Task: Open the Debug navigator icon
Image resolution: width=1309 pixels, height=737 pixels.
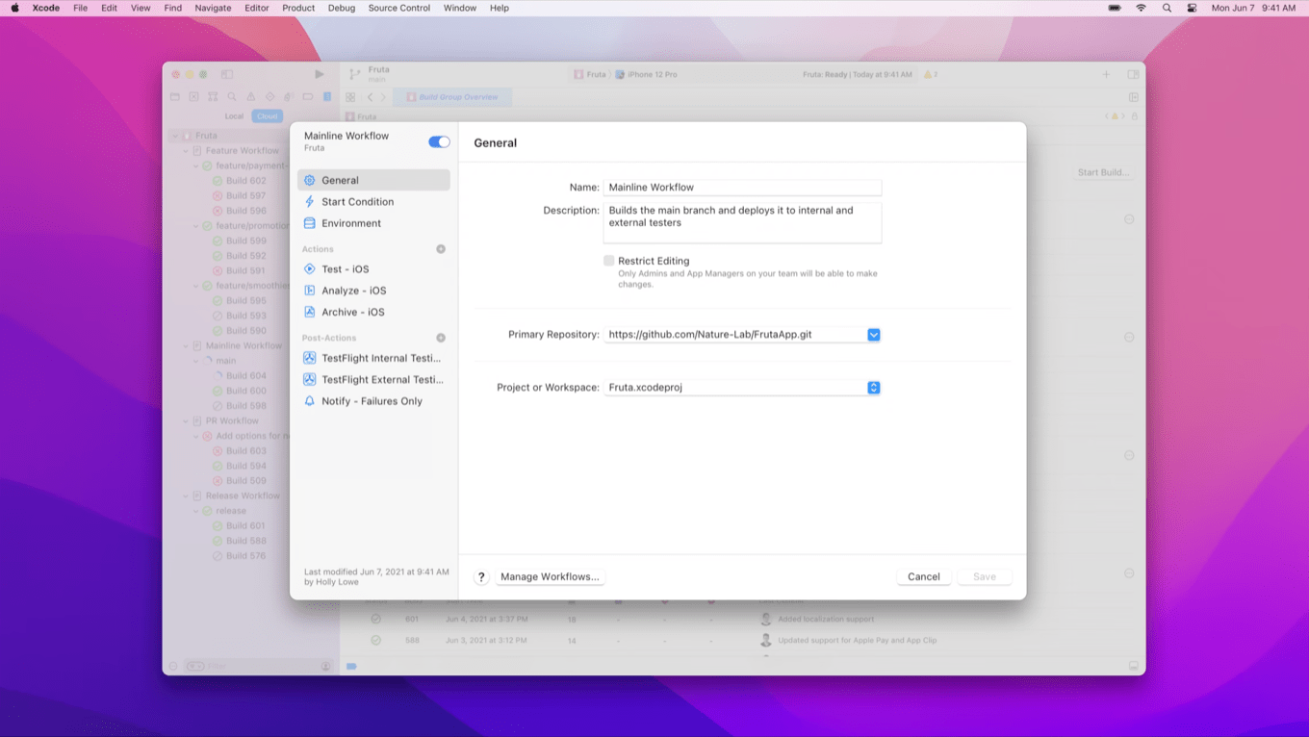Action: [x=289, y=97]
